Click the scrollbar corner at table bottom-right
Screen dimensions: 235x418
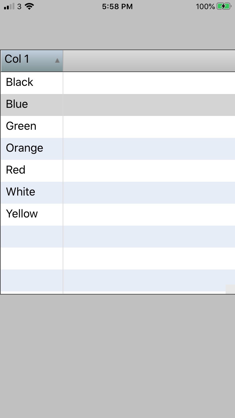point(230,289)
